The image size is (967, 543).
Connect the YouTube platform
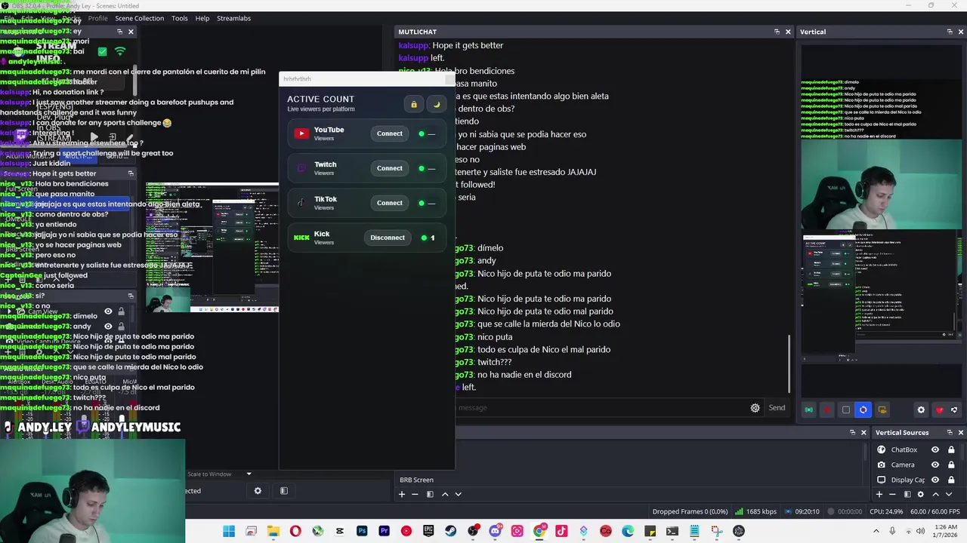[390, 133]
